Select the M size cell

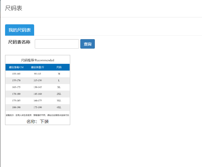[59, 74]
